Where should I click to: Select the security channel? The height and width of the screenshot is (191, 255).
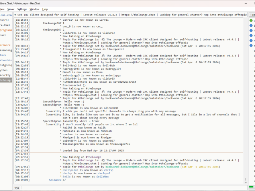[6, 75]
